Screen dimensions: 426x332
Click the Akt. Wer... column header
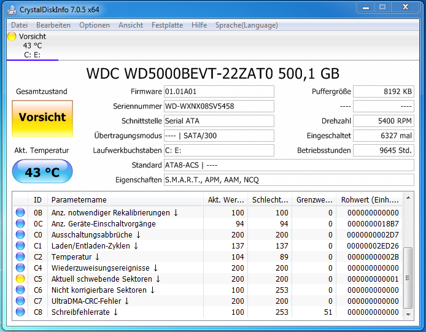tap(225, 200)
